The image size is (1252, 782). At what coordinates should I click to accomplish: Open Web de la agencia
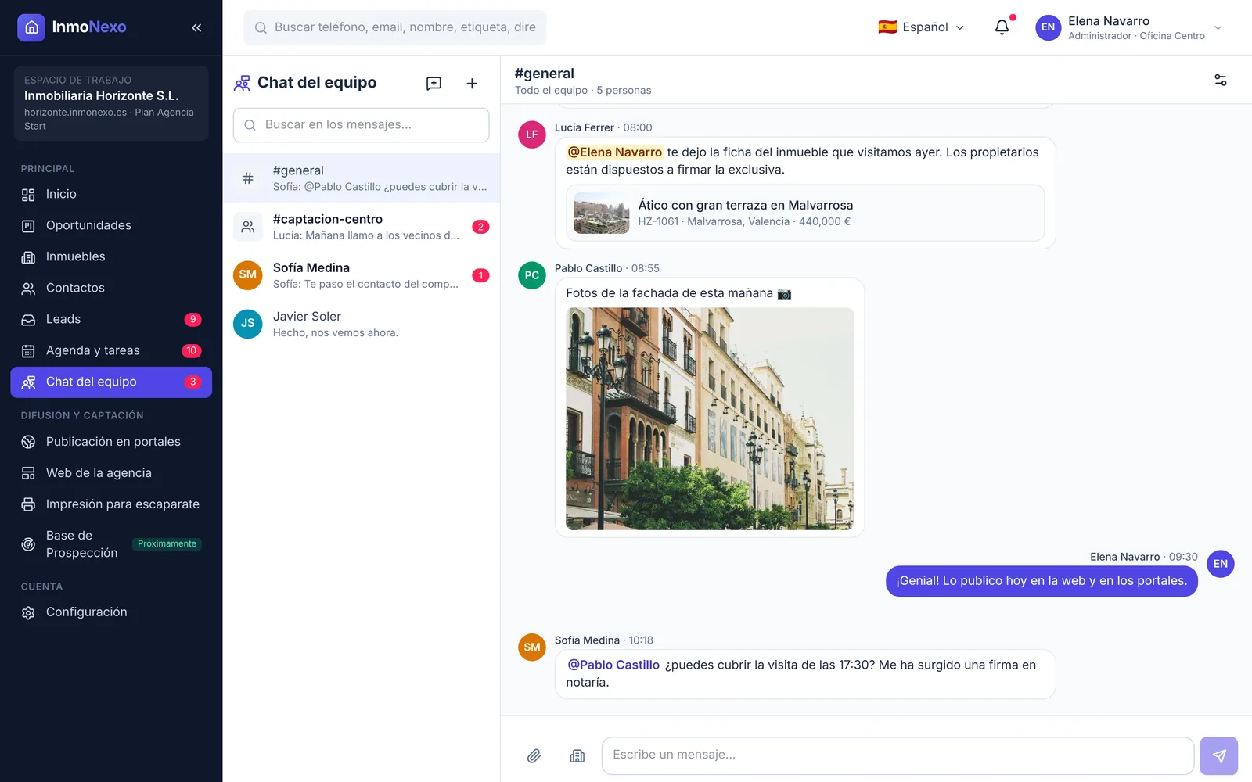[111, 473]
